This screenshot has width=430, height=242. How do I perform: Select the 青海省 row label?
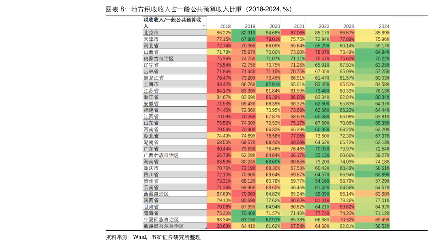tap(175, 213)
